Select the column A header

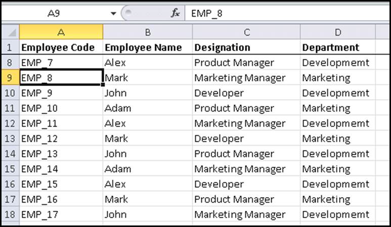[x=61, y=32]
